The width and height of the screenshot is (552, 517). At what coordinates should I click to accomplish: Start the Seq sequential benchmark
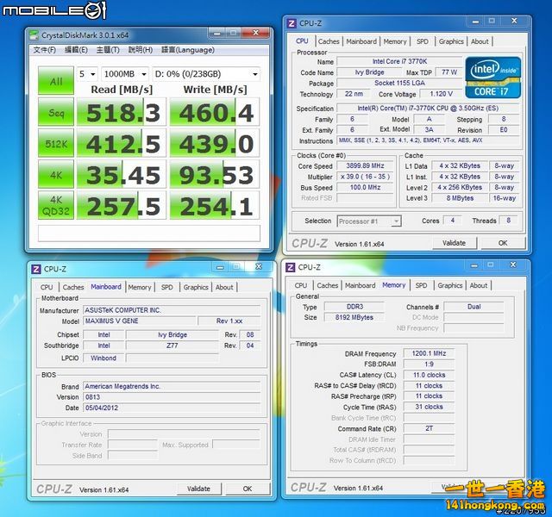(56, 113)
